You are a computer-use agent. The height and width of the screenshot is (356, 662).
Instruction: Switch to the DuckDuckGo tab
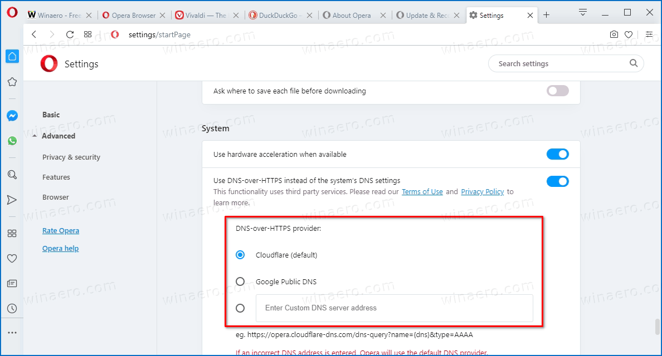coord(281,16)
